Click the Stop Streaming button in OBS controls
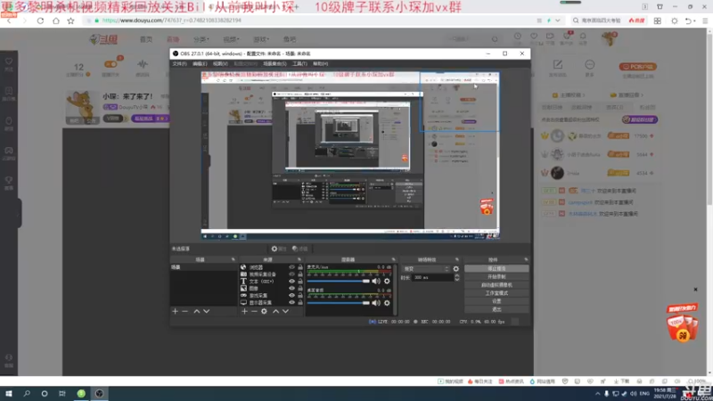The width and height of the screenshot is (713, 401). pyautogui.click(x=496, y=269)
